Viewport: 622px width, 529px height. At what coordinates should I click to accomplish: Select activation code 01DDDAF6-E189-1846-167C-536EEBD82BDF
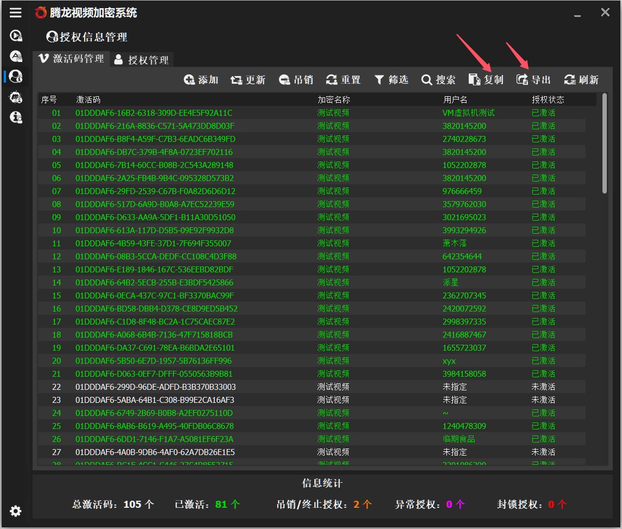[154, 270]
